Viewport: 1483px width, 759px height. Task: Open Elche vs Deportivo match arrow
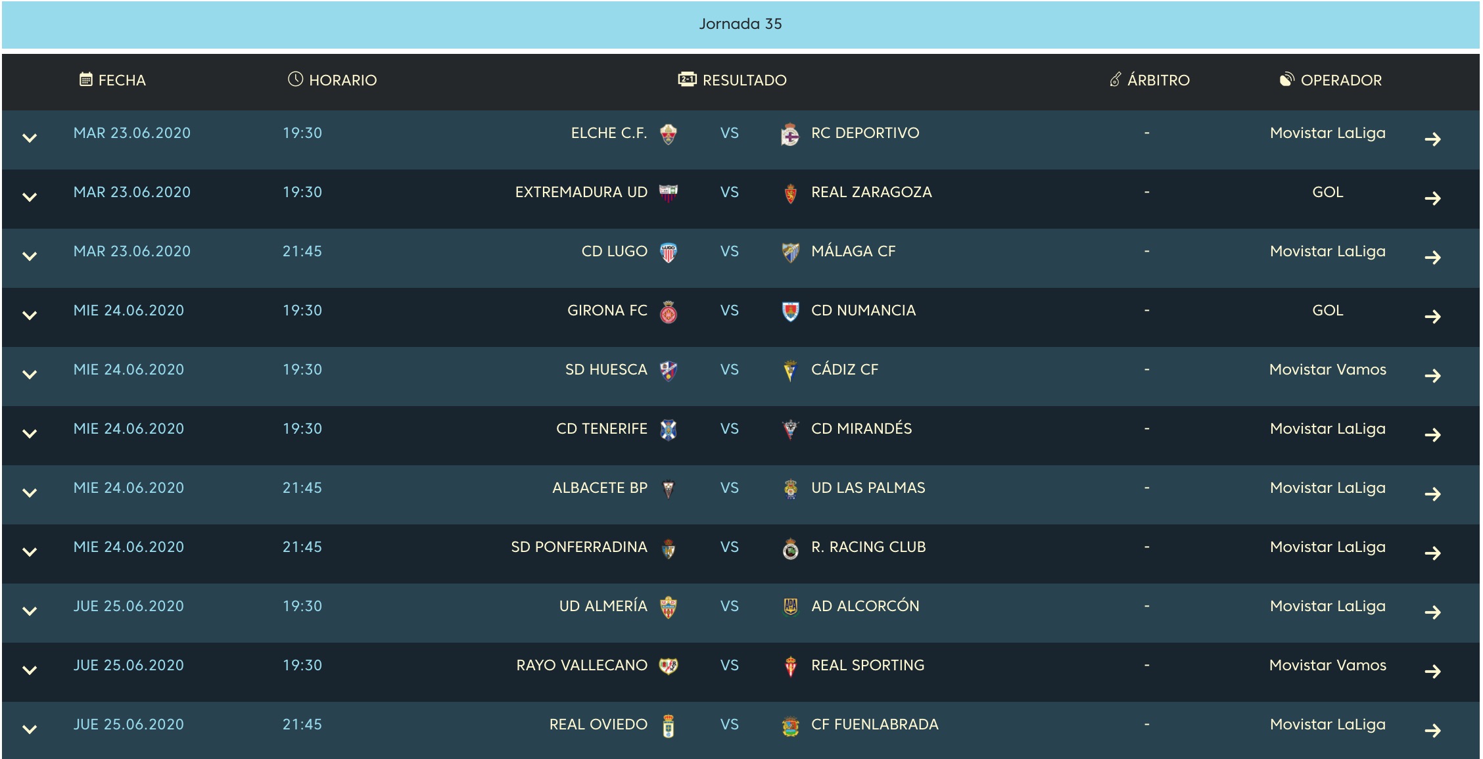[x=1433, y=139]
